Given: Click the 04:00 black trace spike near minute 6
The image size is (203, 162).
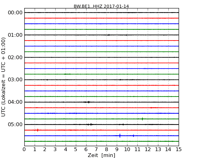Looking at the screenshot, I should pos(89,102).
